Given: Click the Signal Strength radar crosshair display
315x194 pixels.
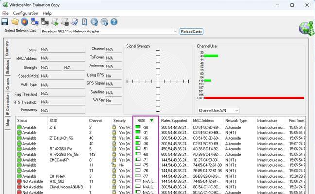Looking at the screenshot, I should point(158,81).
